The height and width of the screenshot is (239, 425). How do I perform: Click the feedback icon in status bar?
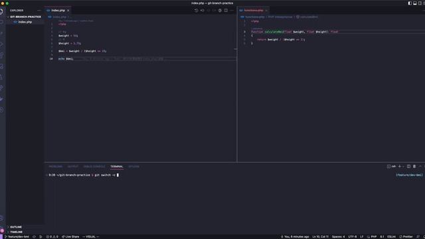(x=418, y=237)
